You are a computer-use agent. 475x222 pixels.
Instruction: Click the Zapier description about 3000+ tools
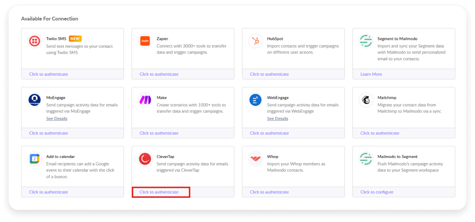tap(192, 49)
